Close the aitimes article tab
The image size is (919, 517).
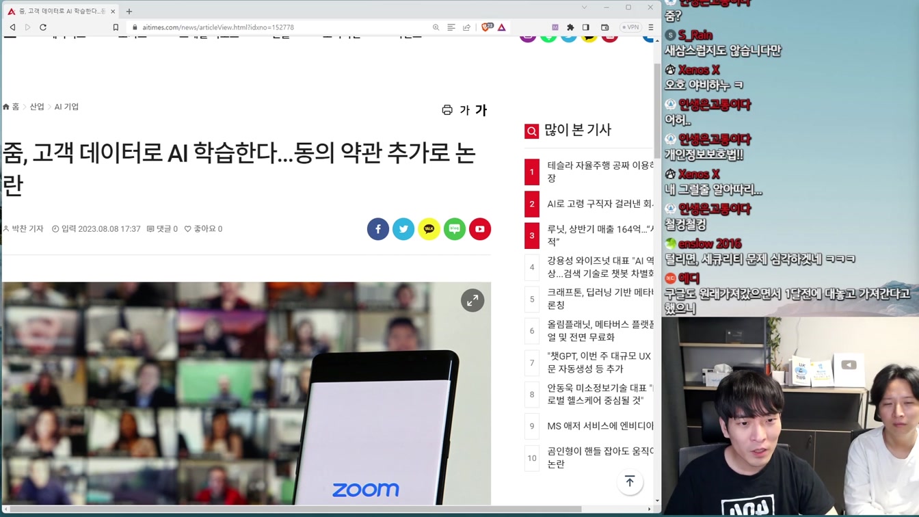[113, 11]
